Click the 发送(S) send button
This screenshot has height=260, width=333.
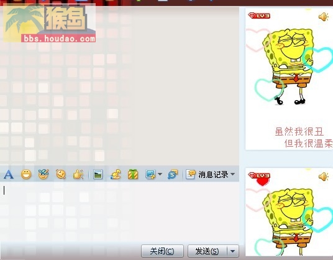coord(208,251)
